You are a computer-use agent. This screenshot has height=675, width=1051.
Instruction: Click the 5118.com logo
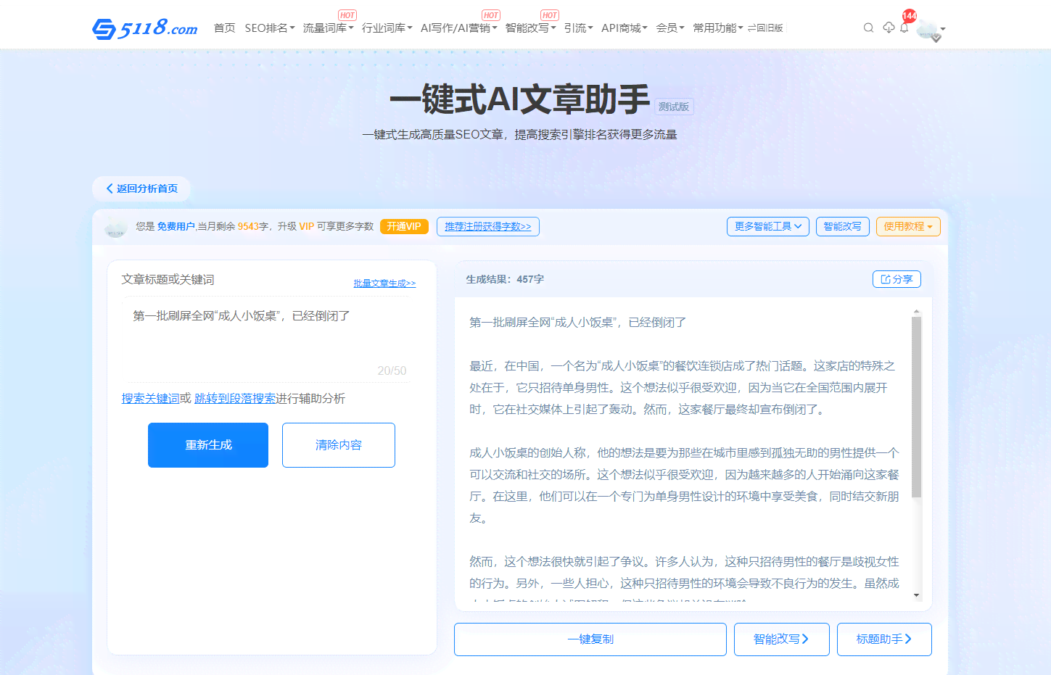(x=144, y=28)
